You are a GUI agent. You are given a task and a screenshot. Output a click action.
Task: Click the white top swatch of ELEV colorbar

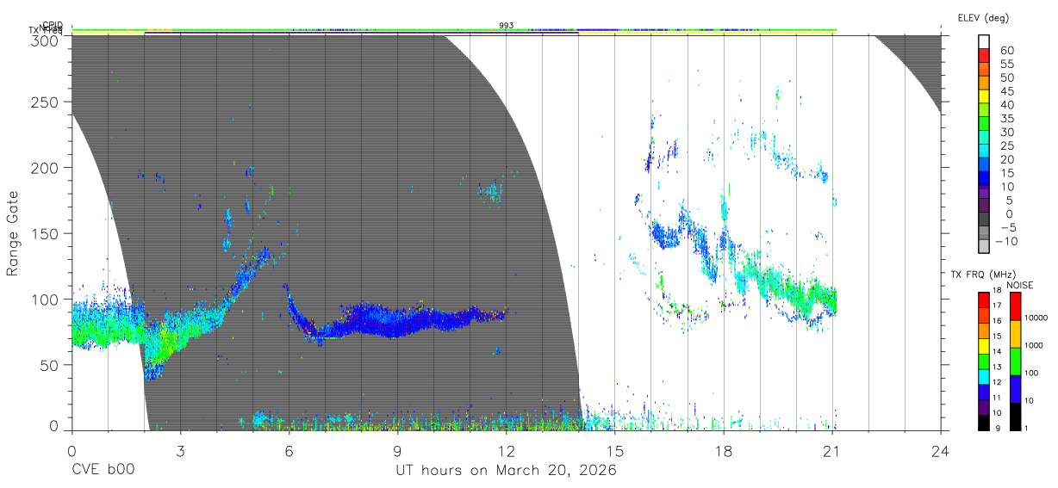[985, 43]
